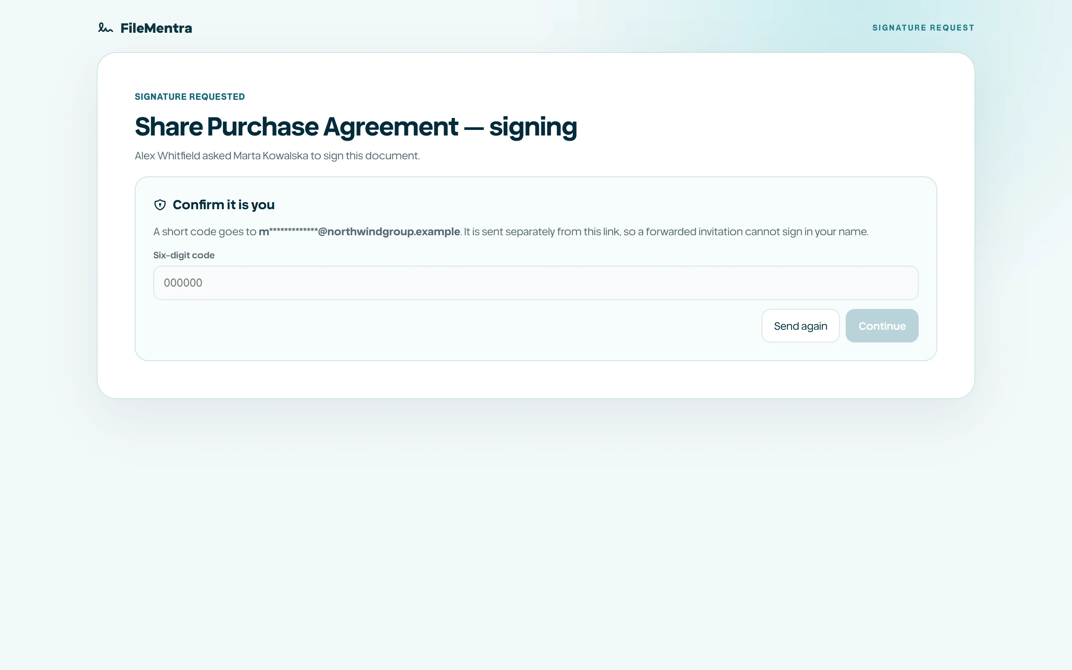Click the masked northwindgroup.example email address

point(359,232)
